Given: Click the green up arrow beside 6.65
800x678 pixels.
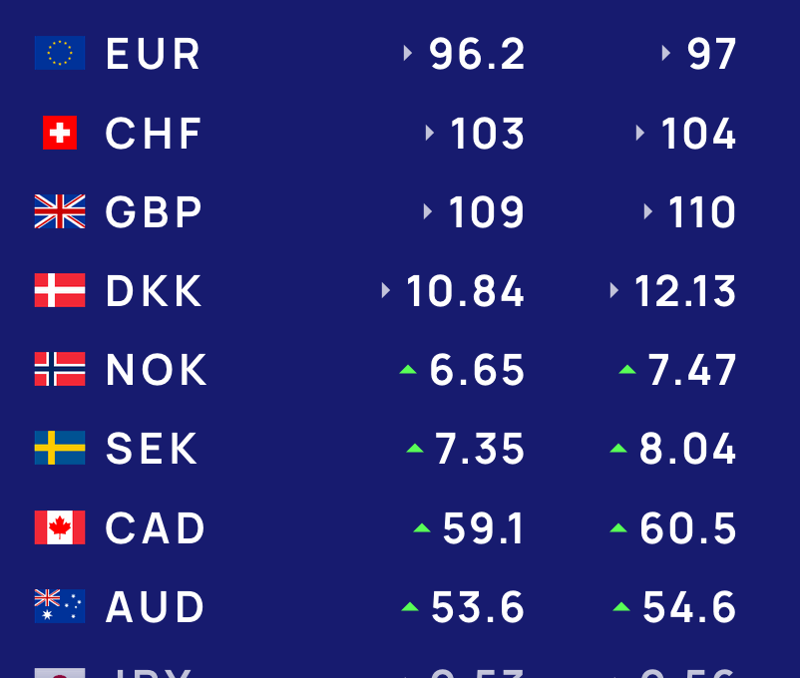Looking at the screenshot, I should click(408, 369).
